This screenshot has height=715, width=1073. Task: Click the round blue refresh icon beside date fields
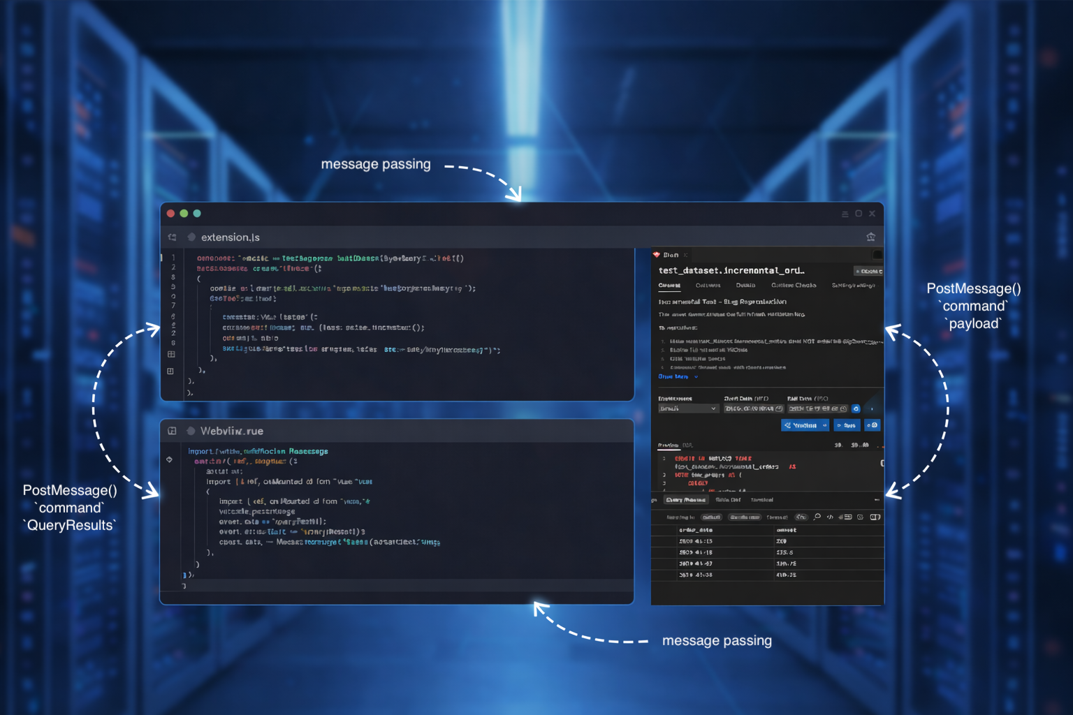[x=856, y=408]
